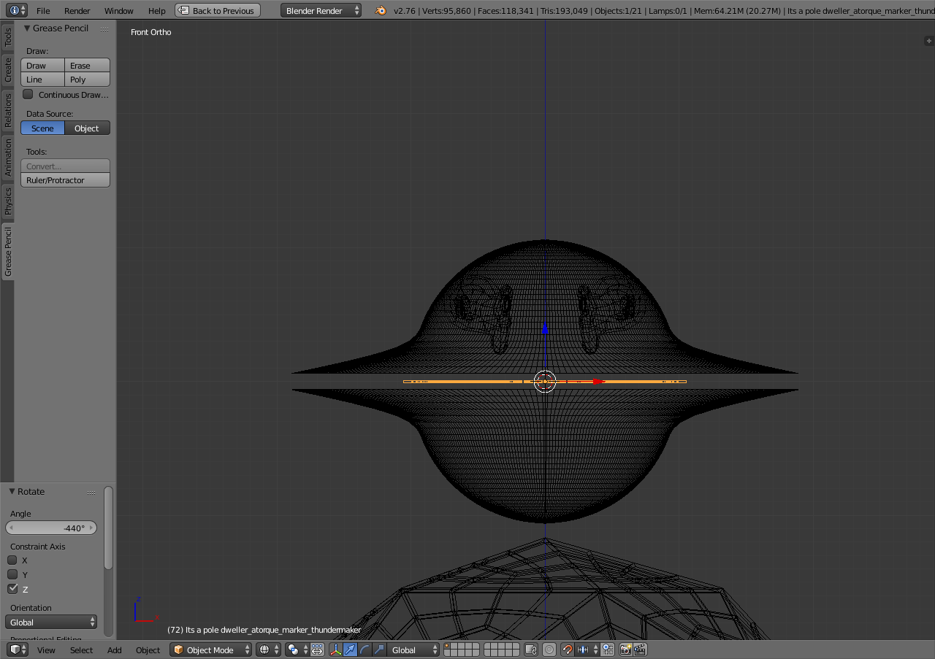Select the rotate manipulator arc icon
Image resolution: width=935 pixels, height=659 pixels.
tap(365, 650)
